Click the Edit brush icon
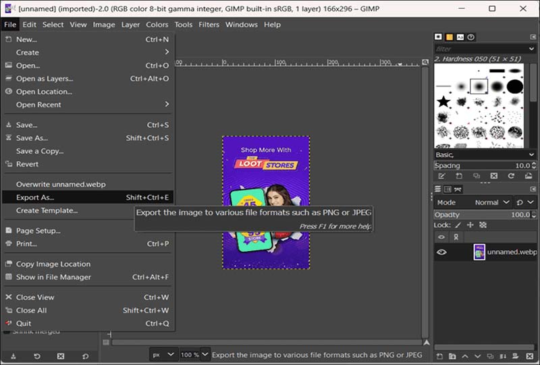The width and height of the screenshot is (540, 365). click(x=441, y=176)
